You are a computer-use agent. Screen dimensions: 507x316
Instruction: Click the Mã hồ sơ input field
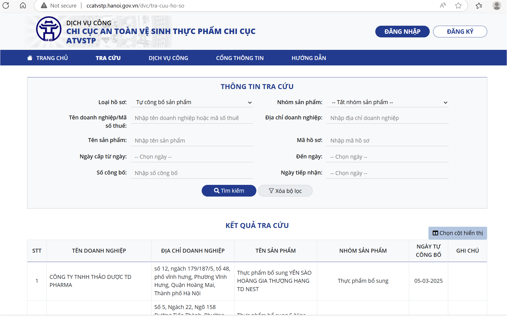tap(388, 141)
